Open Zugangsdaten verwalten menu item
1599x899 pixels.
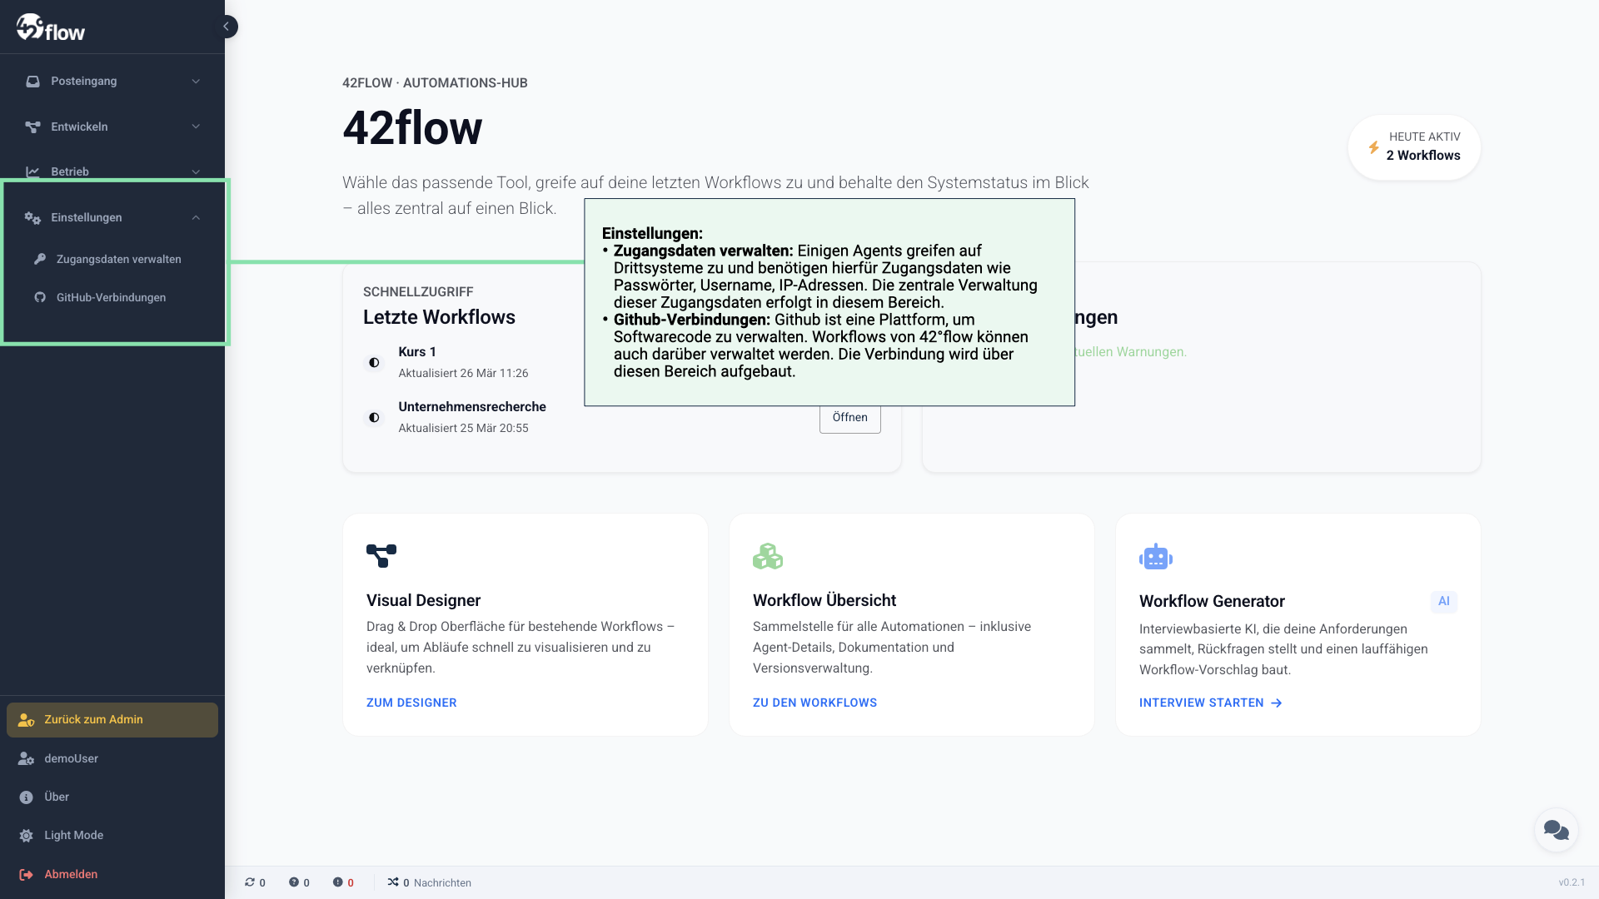[x=118, y=259]
